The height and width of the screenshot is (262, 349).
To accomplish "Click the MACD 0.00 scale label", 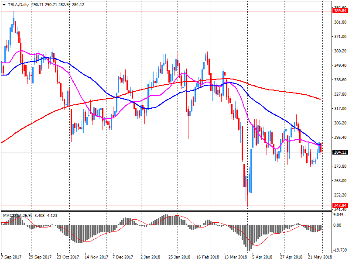I will tap(338, 225).
